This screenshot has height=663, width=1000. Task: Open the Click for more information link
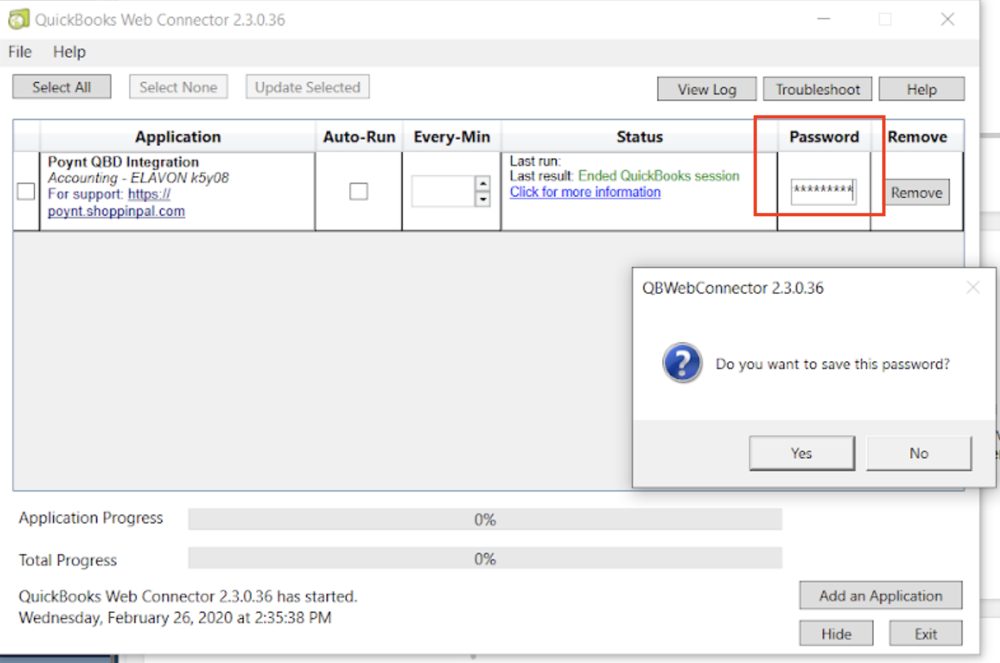pyautogui.click(x=585, y=192)
